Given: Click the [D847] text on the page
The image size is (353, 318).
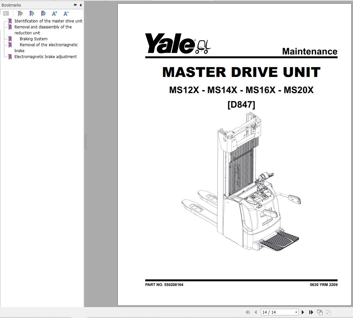Looking at the screenshot, I should pyautogui.click(x=241, y=104).
